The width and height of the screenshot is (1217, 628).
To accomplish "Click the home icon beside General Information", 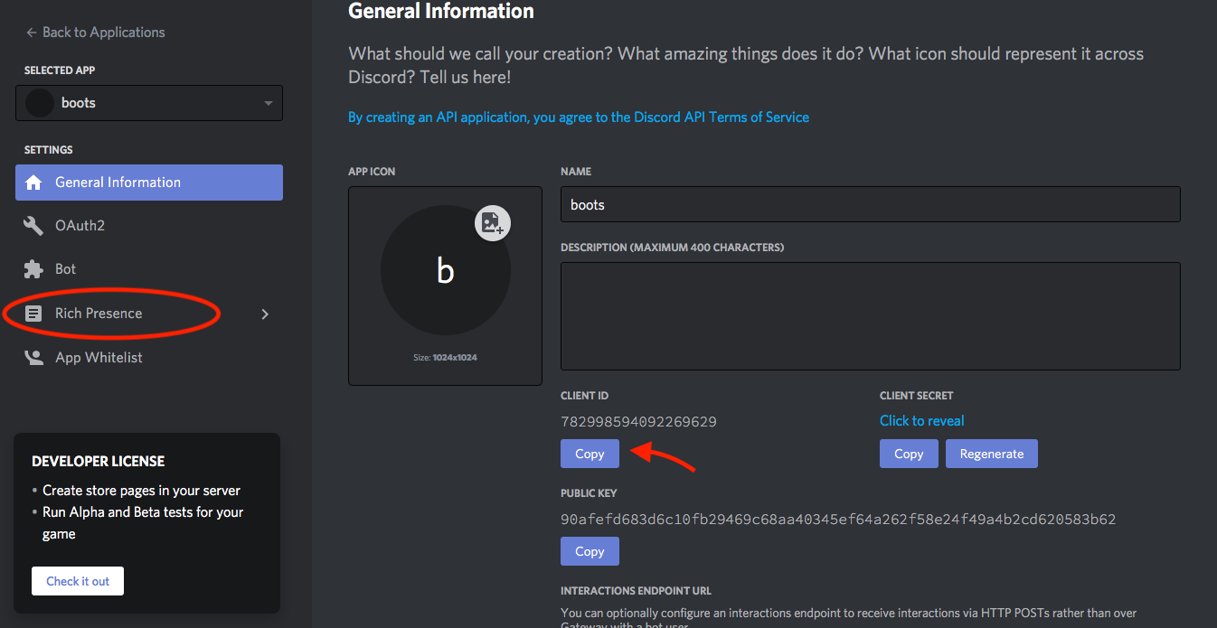I will point(33,183).
